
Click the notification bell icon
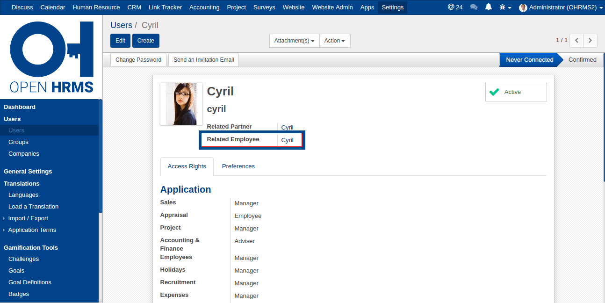[x=489, y=7]
